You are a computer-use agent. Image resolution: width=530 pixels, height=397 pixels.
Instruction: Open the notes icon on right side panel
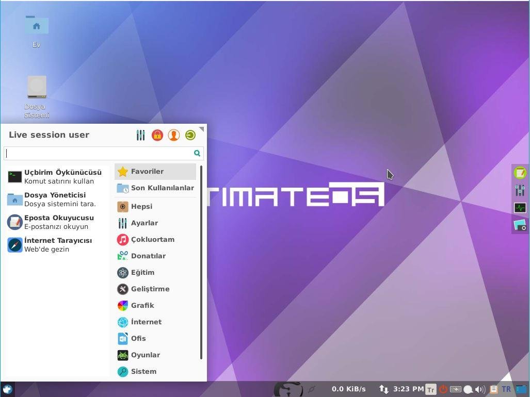point(520,173)
